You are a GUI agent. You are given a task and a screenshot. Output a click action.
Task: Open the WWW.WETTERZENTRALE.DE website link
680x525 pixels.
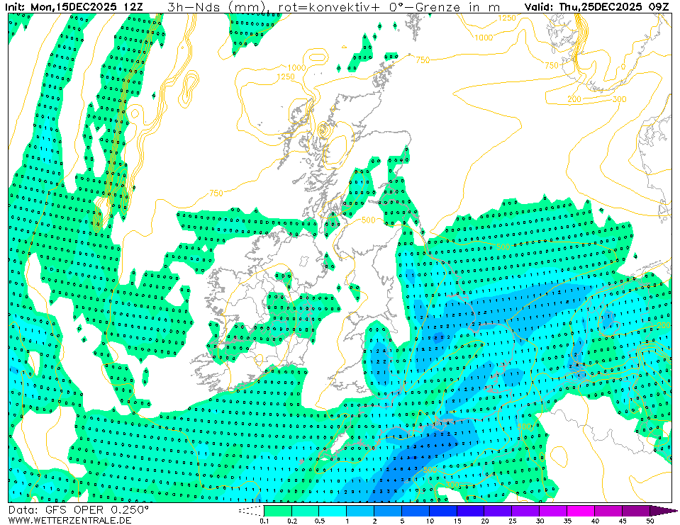(x=69, y=520)
